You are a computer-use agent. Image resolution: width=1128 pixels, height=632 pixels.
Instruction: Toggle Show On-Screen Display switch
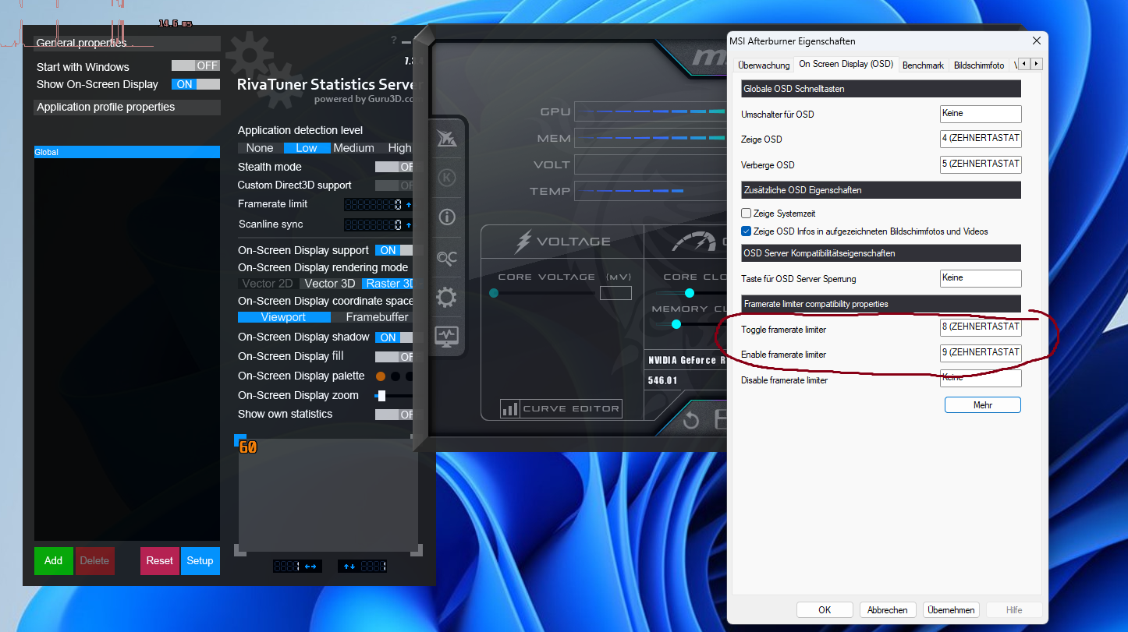(196, 84)
